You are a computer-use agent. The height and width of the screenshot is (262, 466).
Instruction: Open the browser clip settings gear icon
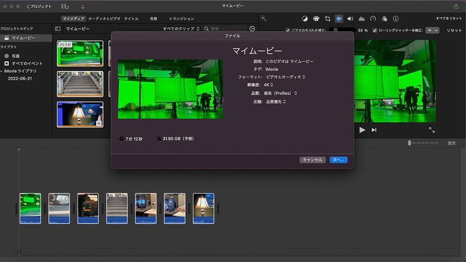pyautogui.click(x=252, y=29)
